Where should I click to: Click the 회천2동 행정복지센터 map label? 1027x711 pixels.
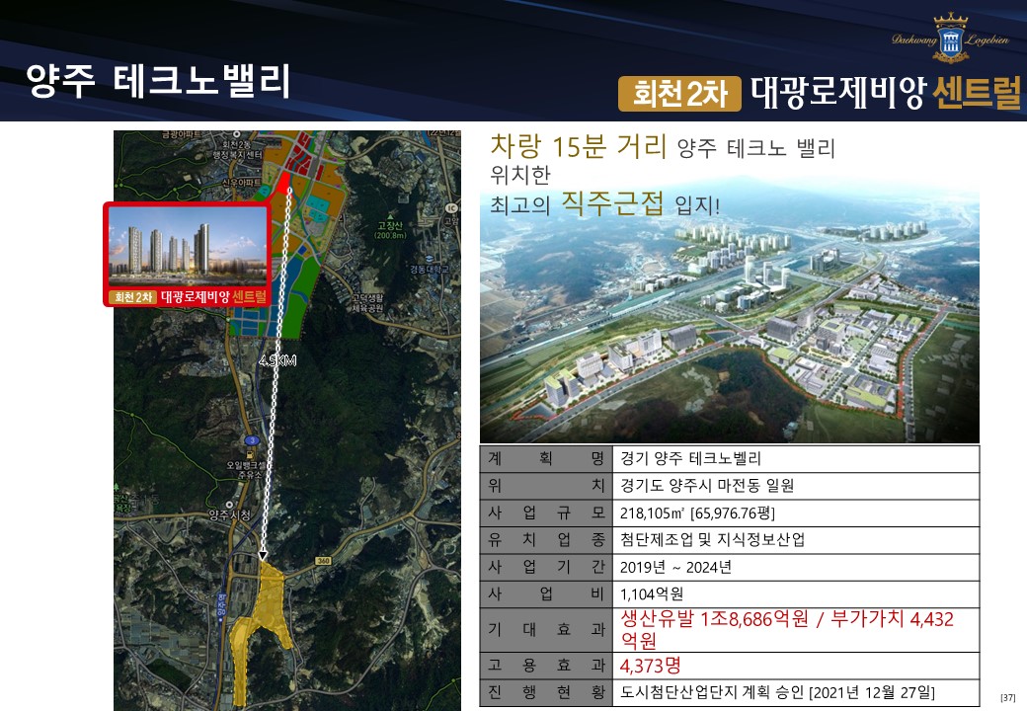tap(238, 150)
